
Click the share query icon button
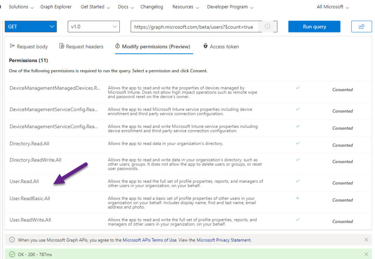361,26
